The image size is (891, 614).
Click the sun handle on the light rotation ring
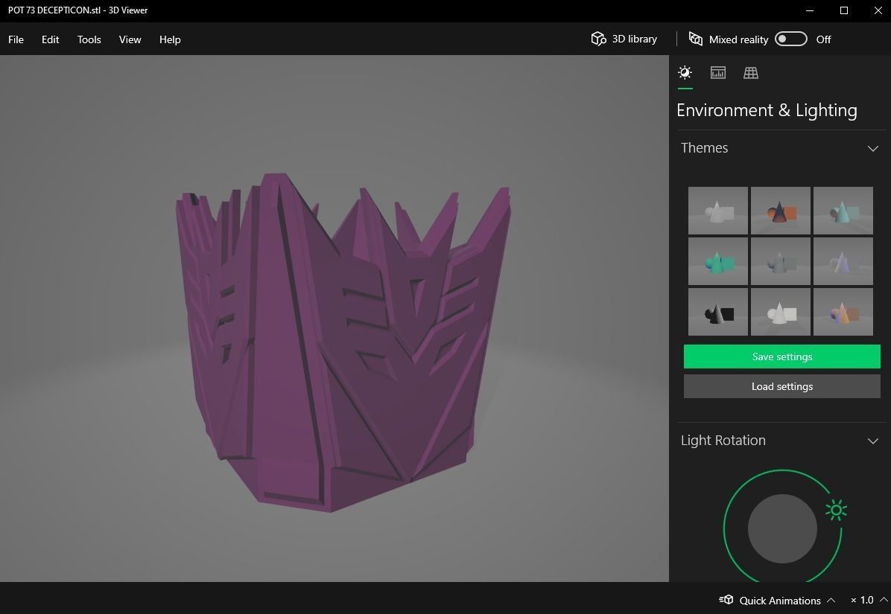click(836, 510)
